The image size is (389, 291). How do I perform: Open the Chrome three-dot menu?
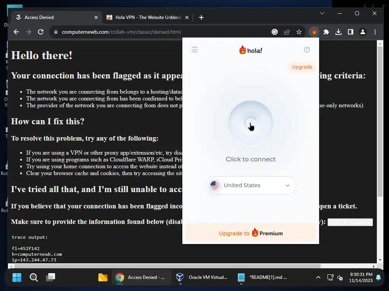(x=375, y=32)
